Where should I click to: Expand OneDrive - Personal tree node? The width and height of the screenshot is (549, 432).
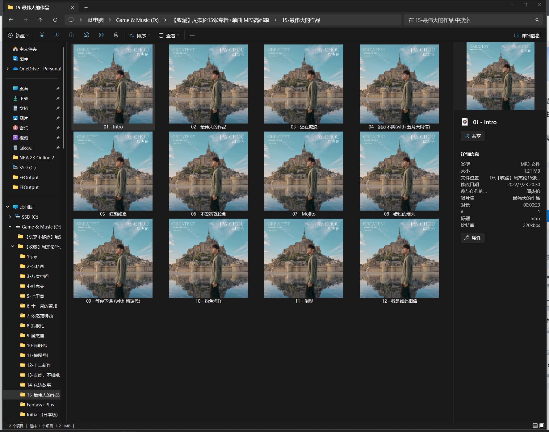[x=7, y=69]
